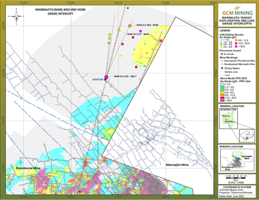Click the orange 8.0 - 12.0 block swatch
259x200 pixels.
point(222,95)
